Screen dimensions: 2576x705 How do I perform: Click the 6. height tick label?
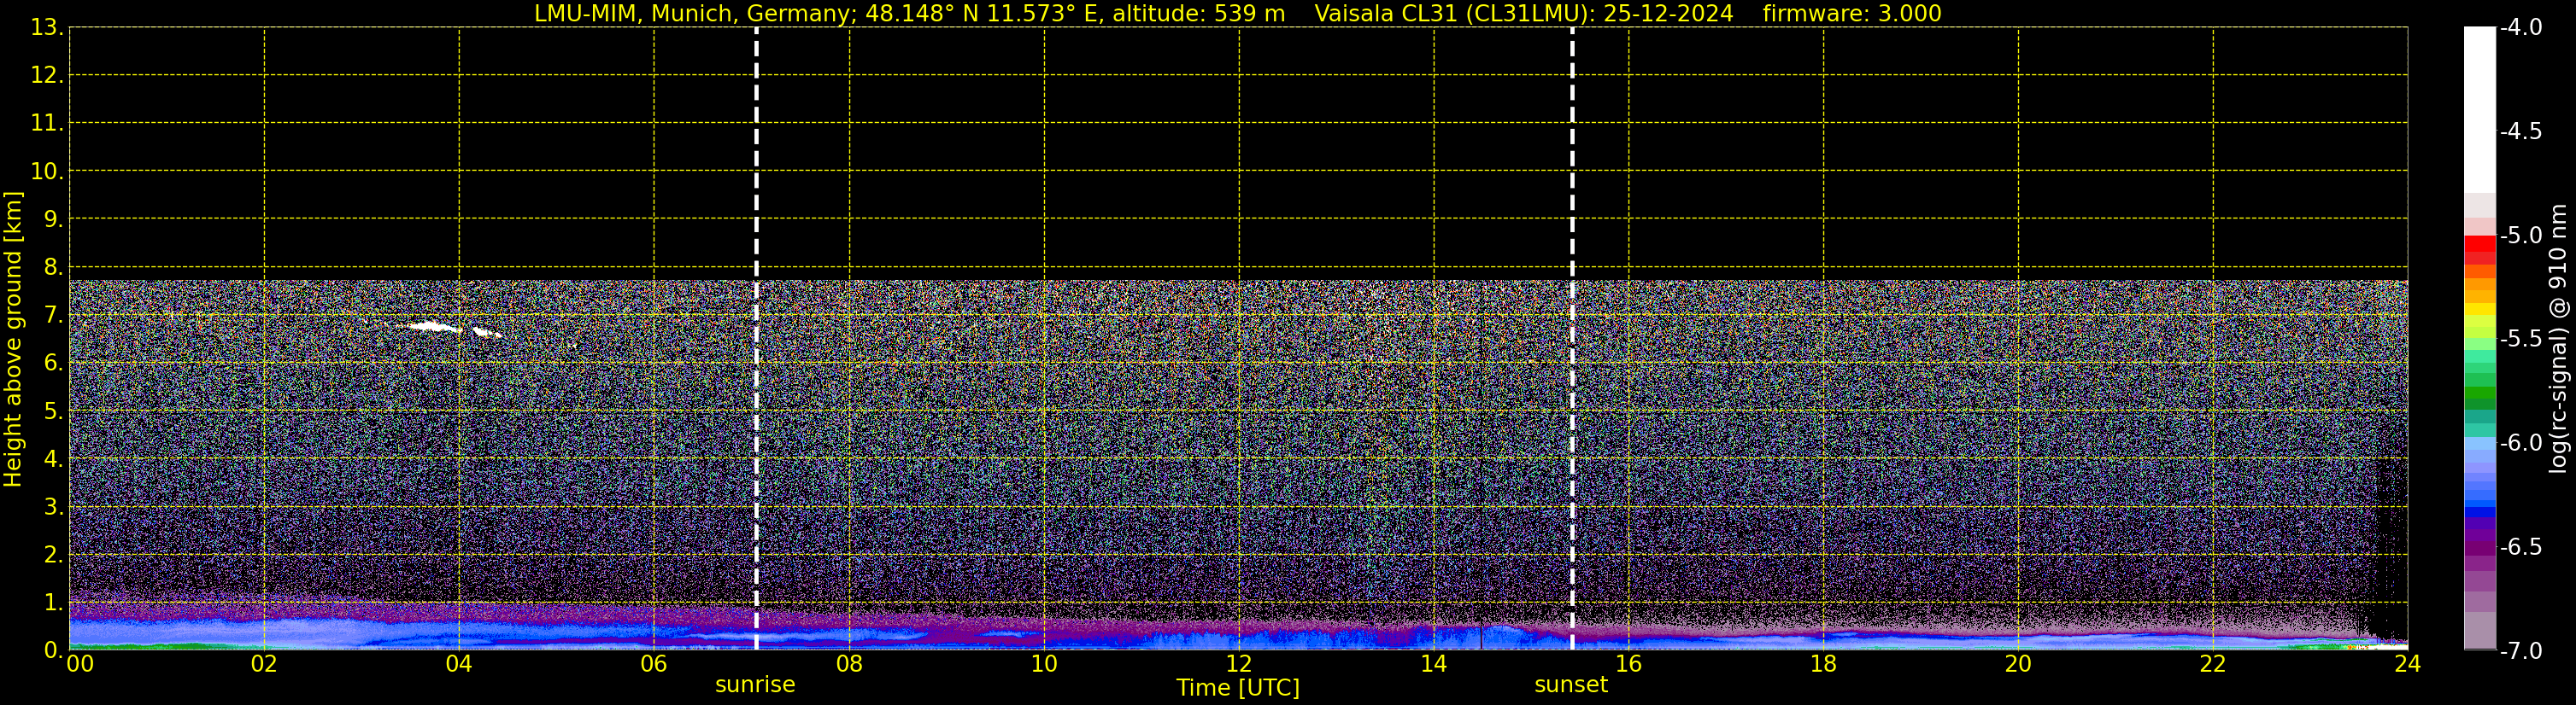point(52,363)
